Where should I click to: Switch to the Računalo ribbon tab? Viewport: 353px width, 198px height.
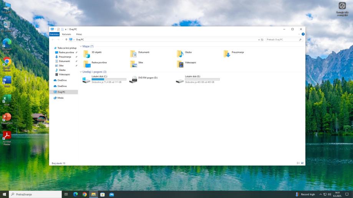click(x=66, y=34)
